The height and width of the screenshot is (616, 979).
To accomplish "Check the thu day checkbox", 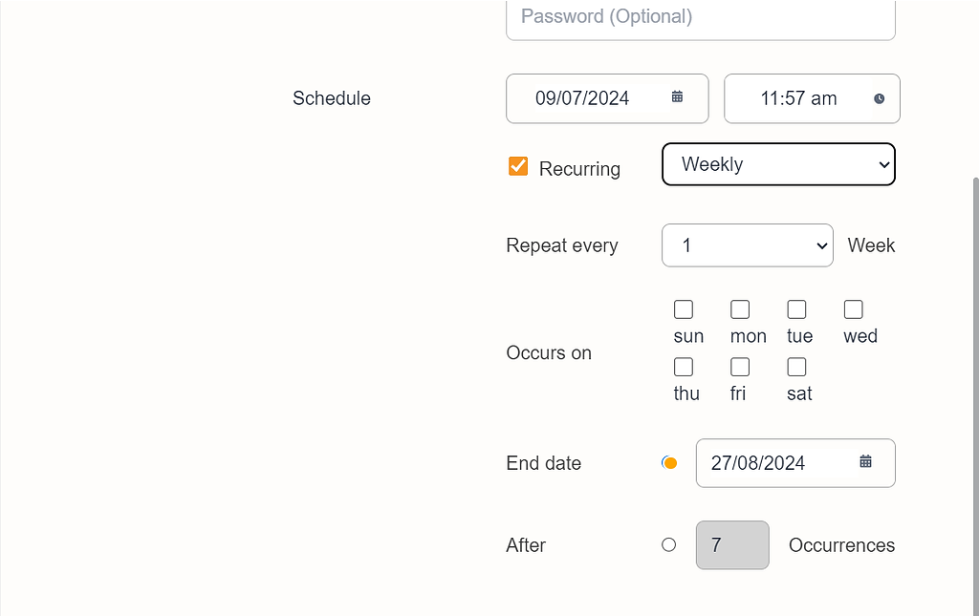I will click(684, 367).
